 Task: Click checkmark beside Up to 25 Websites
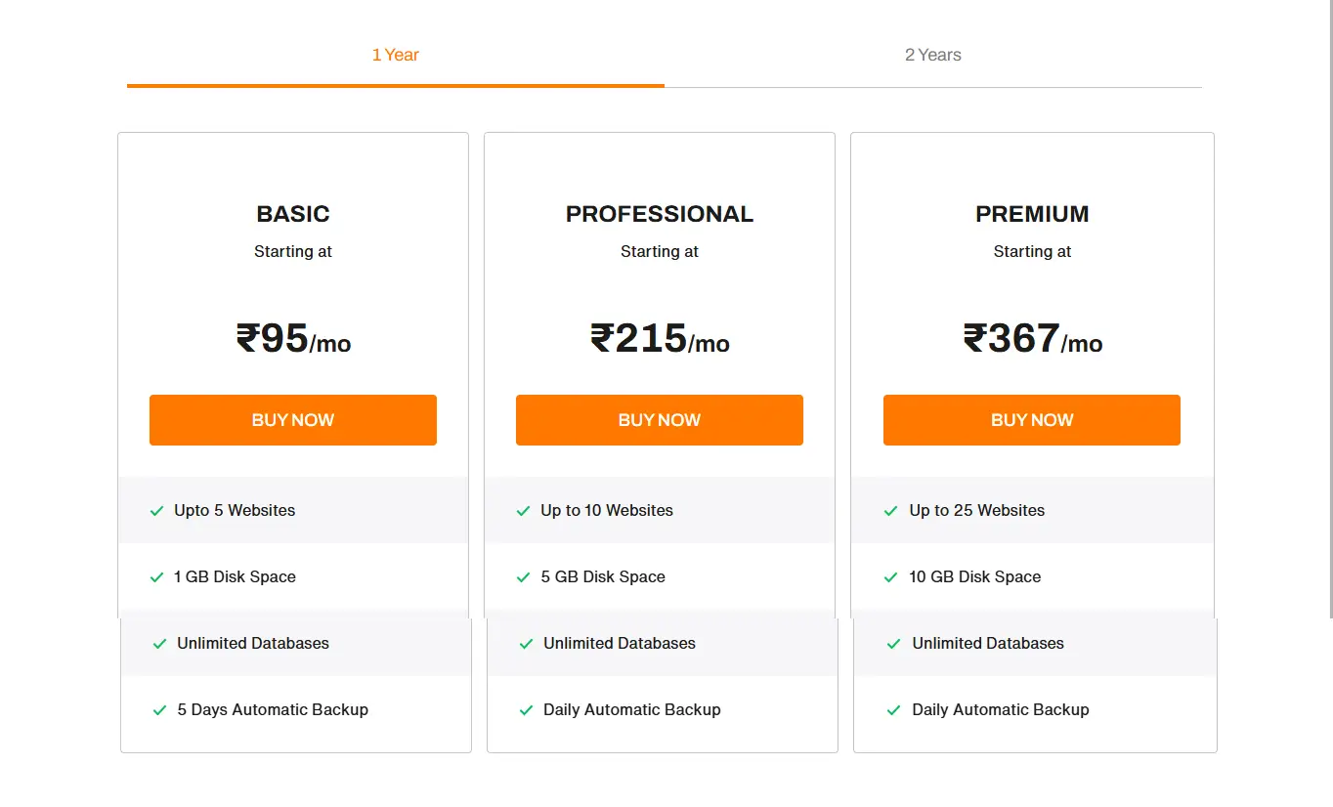pos(890,511)
